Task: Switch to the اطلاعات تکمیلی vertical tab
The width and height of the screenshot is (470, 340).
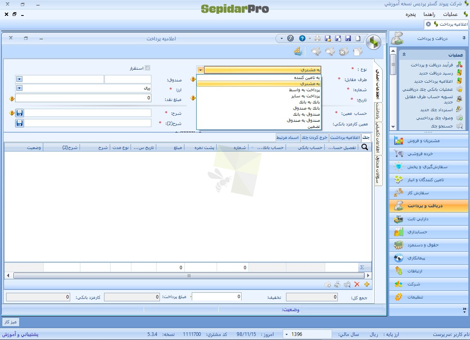Action: [378, 138]
